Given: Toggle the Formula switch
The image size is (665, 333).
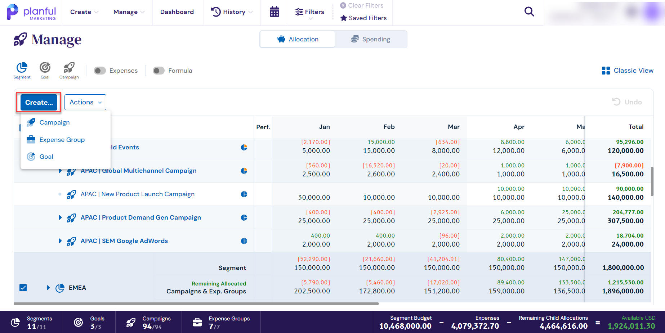Looking at the screenshot, I should [159, 71].
